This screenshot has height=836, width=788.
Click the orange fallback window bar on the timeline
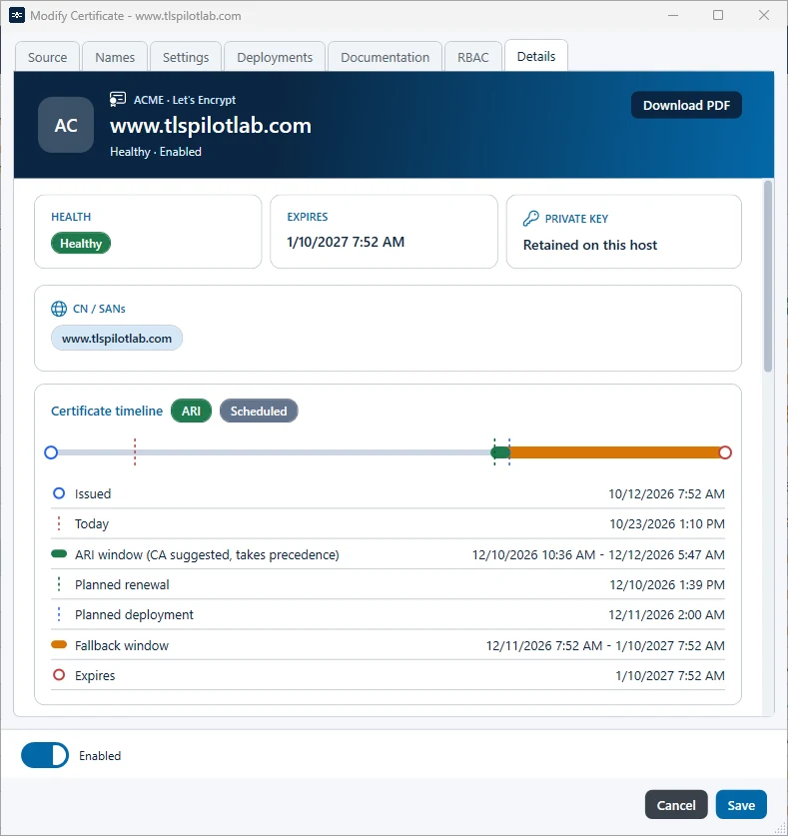pyautogui.click(x=614, y=452)
